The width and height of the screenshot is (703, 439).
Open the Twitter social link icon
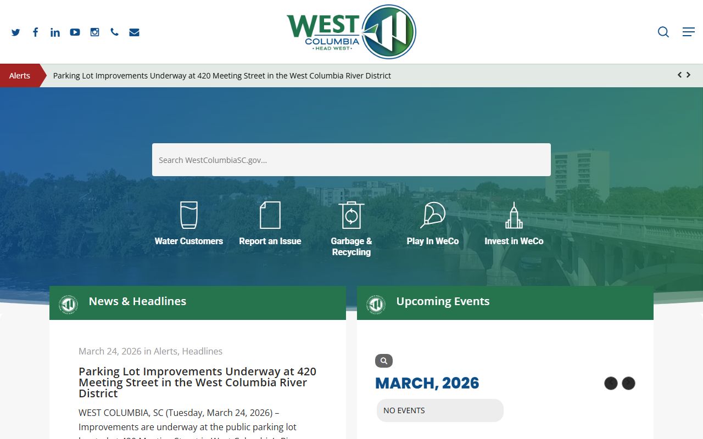[15, 32]
